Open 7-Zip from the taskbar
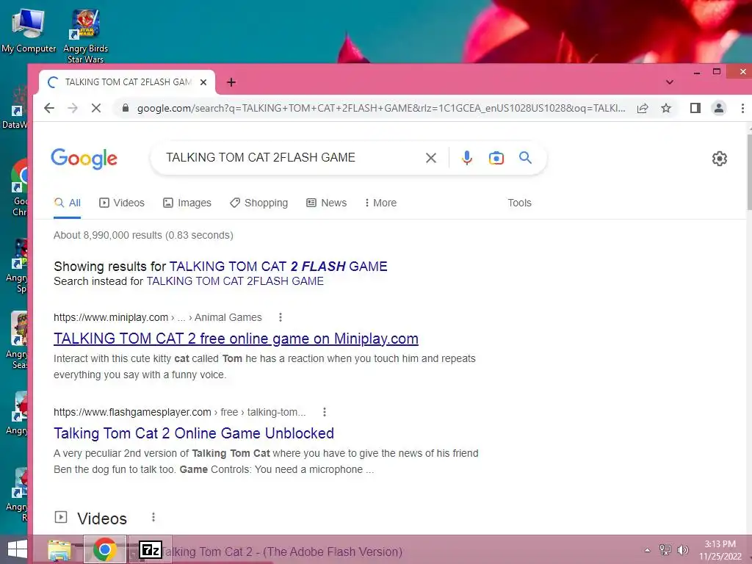The height and width of the screenshot is (564, 752). (150, 549)
